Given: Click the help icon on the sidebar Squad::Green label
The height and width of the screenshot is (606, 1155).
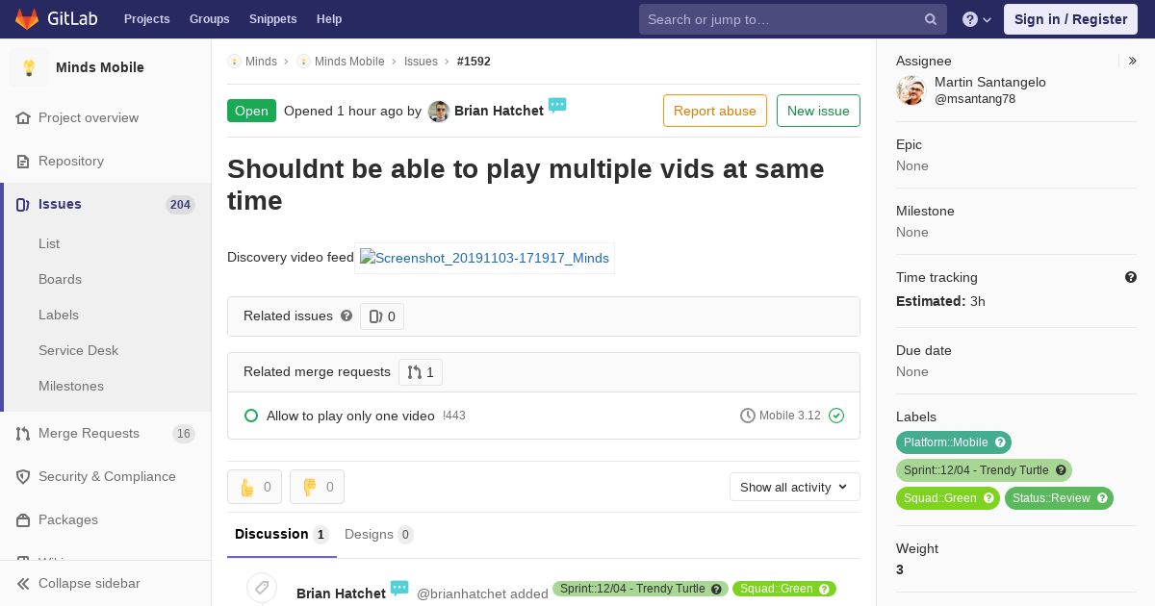Looking at the screenshot, I should click(x=988, y=498).
